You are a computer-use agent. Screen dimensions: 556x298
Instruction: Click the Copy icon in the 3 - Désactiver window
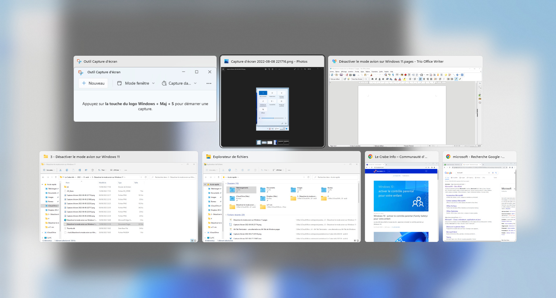tap(67, 170)
